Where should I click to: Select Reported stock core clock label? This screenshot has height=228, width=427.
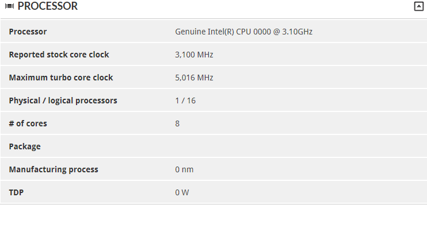point(59,55)
